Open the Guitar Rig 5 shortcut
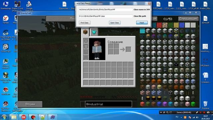This screenshot has width=213, height=120. tap(6, 48)
